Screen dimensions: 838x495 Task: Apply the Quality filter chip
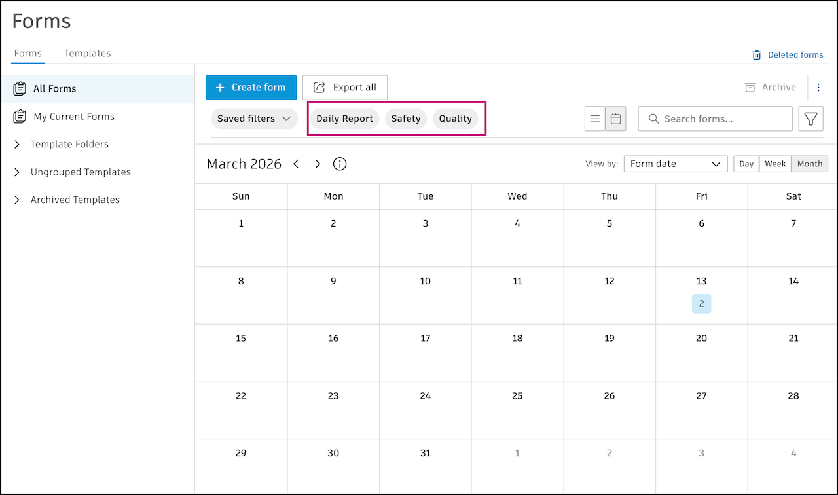(456, 119)
